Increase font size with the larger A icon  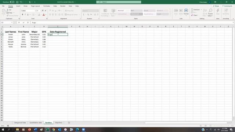(x=43, y=11)
